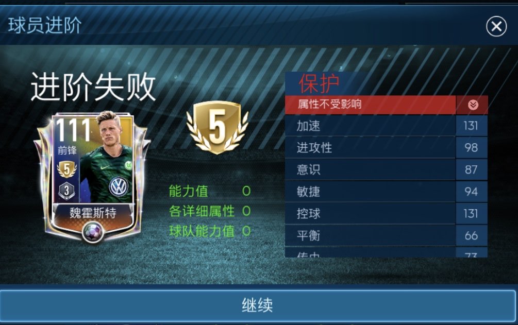Tap the 111 overall rating on card
This screenshot has height=325, width=518.
click(x=73, y=130)
